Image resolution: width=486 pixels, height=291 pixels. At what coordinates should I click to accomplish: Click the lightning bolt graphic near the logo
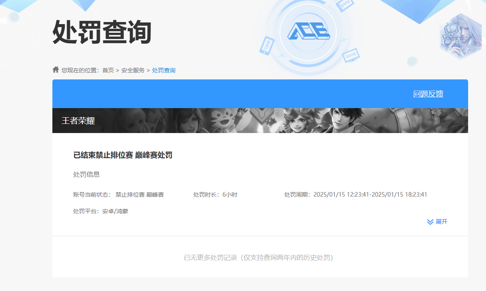[343, 40]
